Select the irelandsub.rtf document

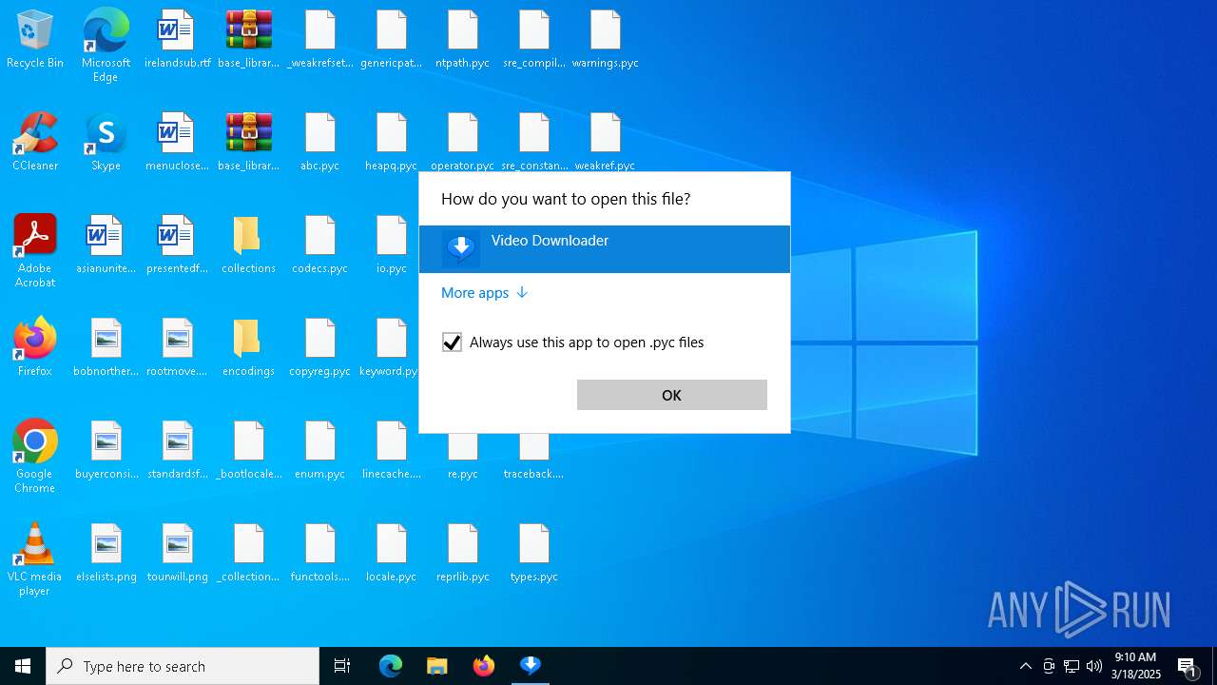tap(178, 40)
